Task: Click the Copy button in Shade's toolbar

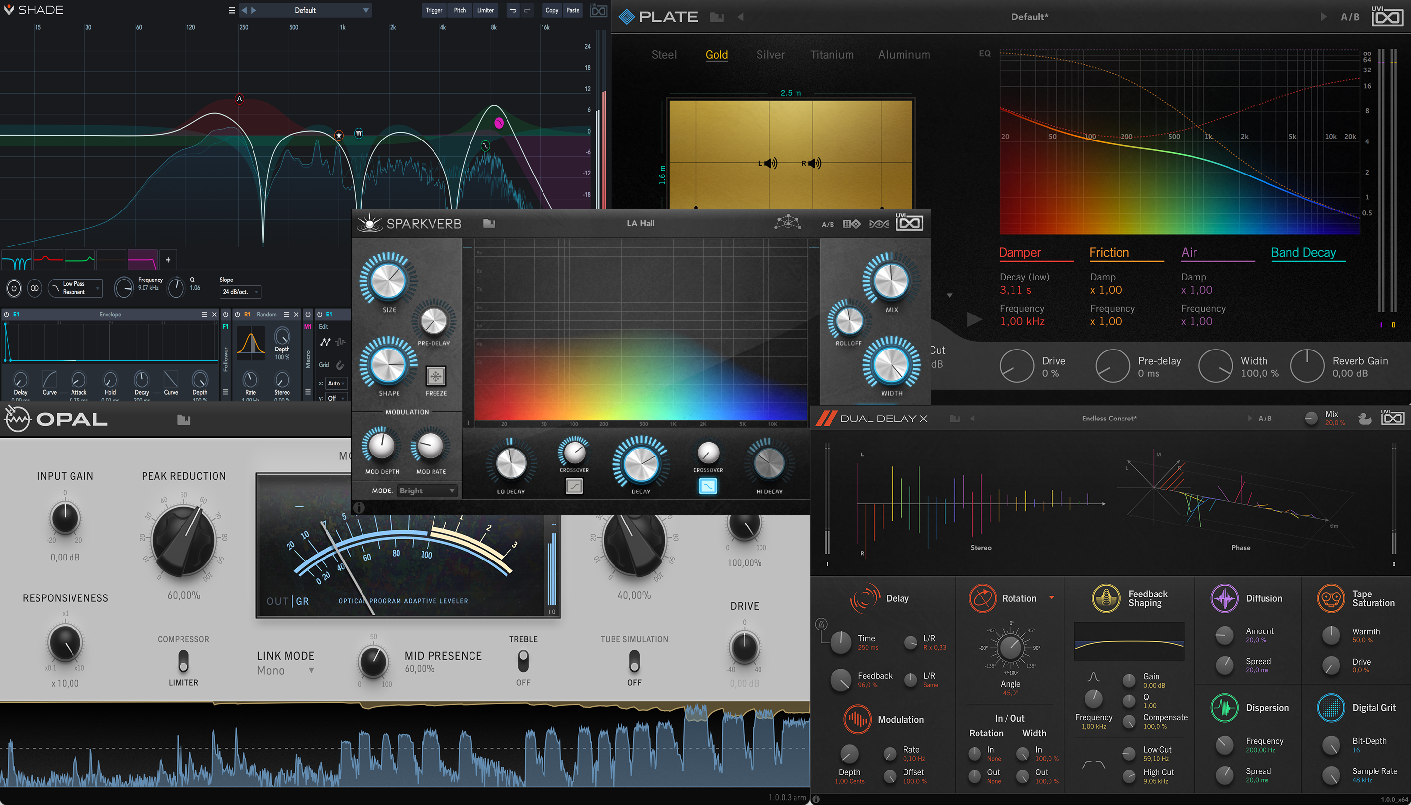Action: [x=551, y=10]
